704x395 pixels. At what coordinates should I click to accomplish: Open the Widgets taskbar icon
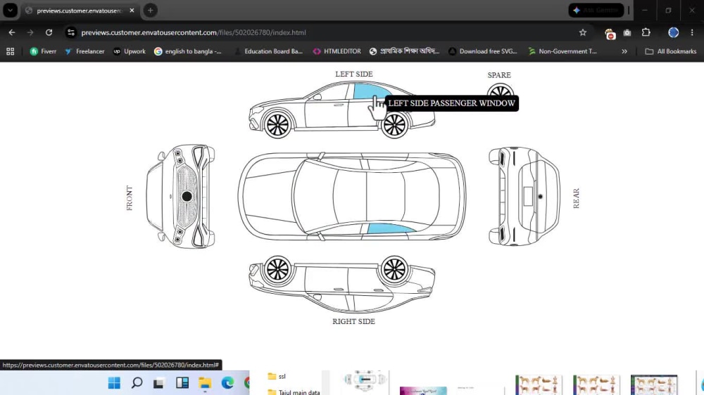tap(182, 383)
